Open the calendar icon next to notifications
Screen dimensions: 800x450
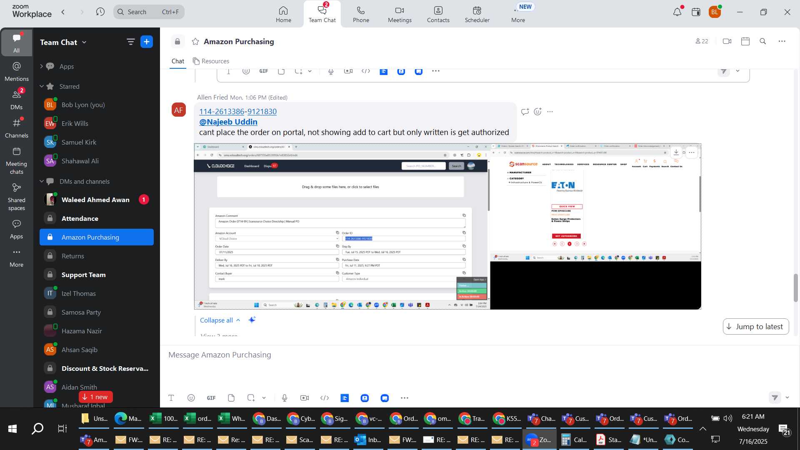[x=696, y=12]
